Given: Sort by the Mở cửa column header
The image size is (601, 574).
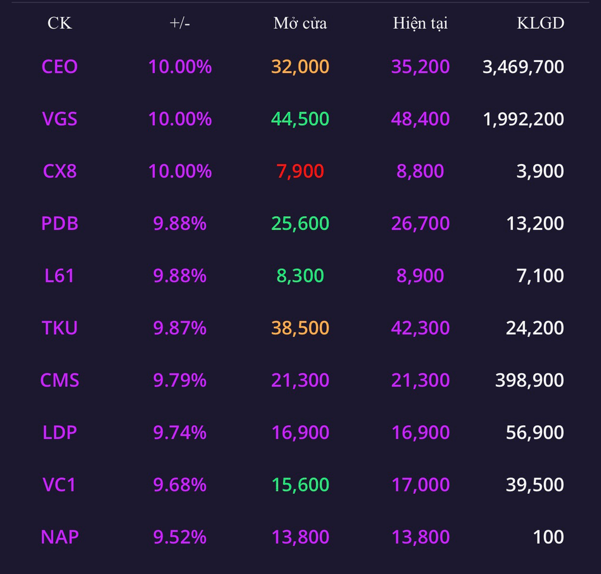Looking at the screenshot, I should tap(300, 23).
